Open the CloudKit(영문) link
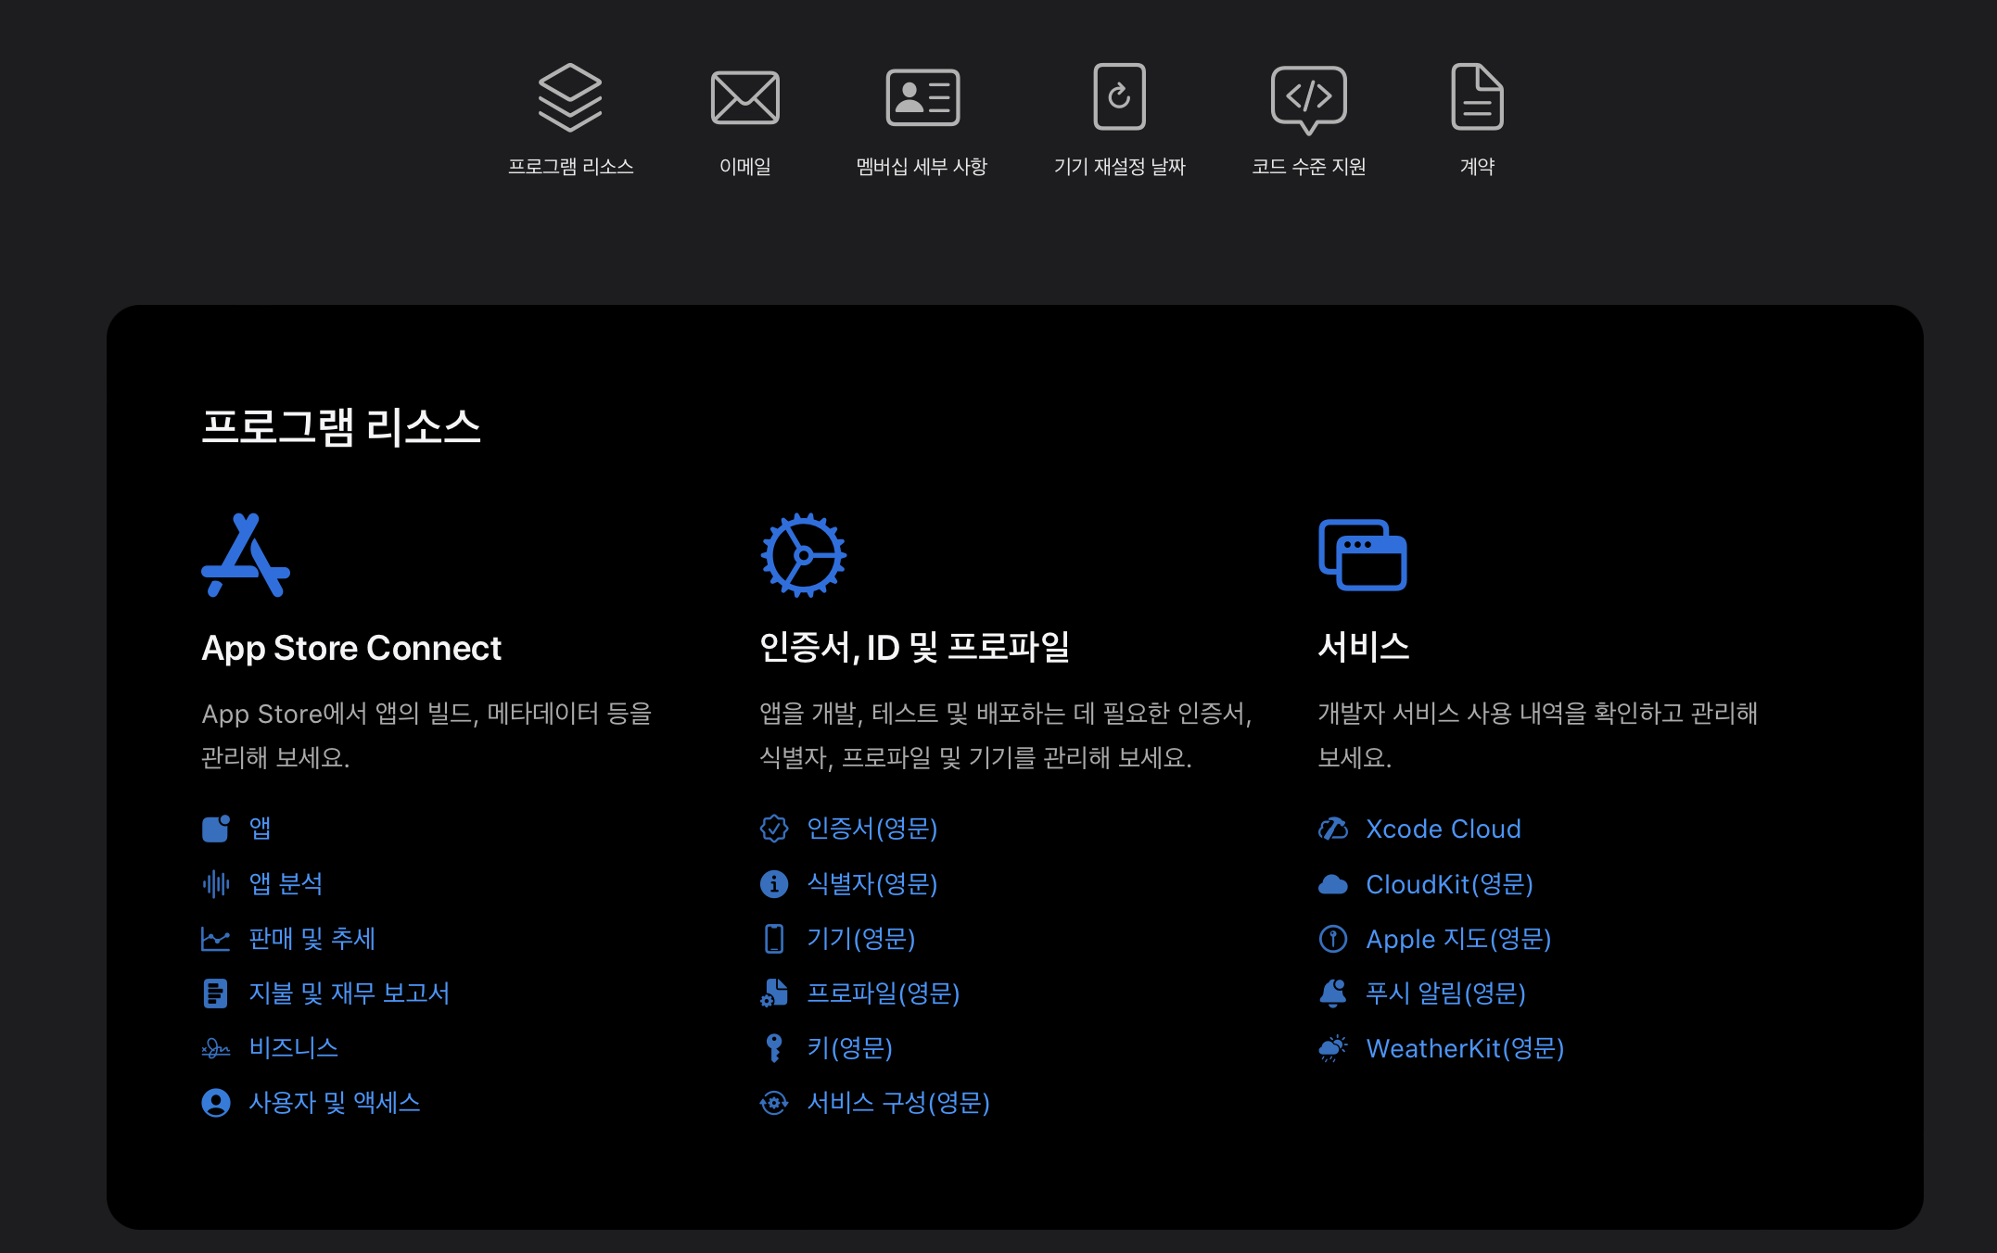The height and width of the screenshot is (1253, 1997). (x=1450, y=884)
